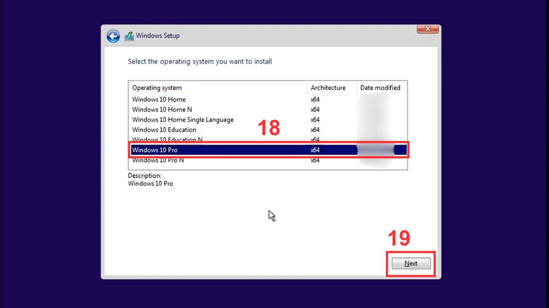Screen dimensions: 549x308
Task: Click the Windows Setup disc icon
Action: (129, 36)
